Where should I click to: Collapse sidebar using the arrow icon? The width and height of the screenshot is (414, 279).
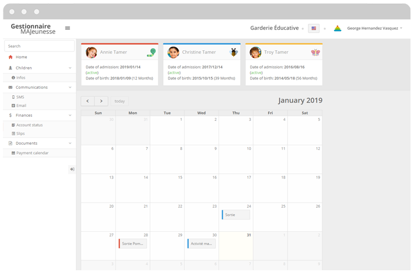[x=72, y=169]
